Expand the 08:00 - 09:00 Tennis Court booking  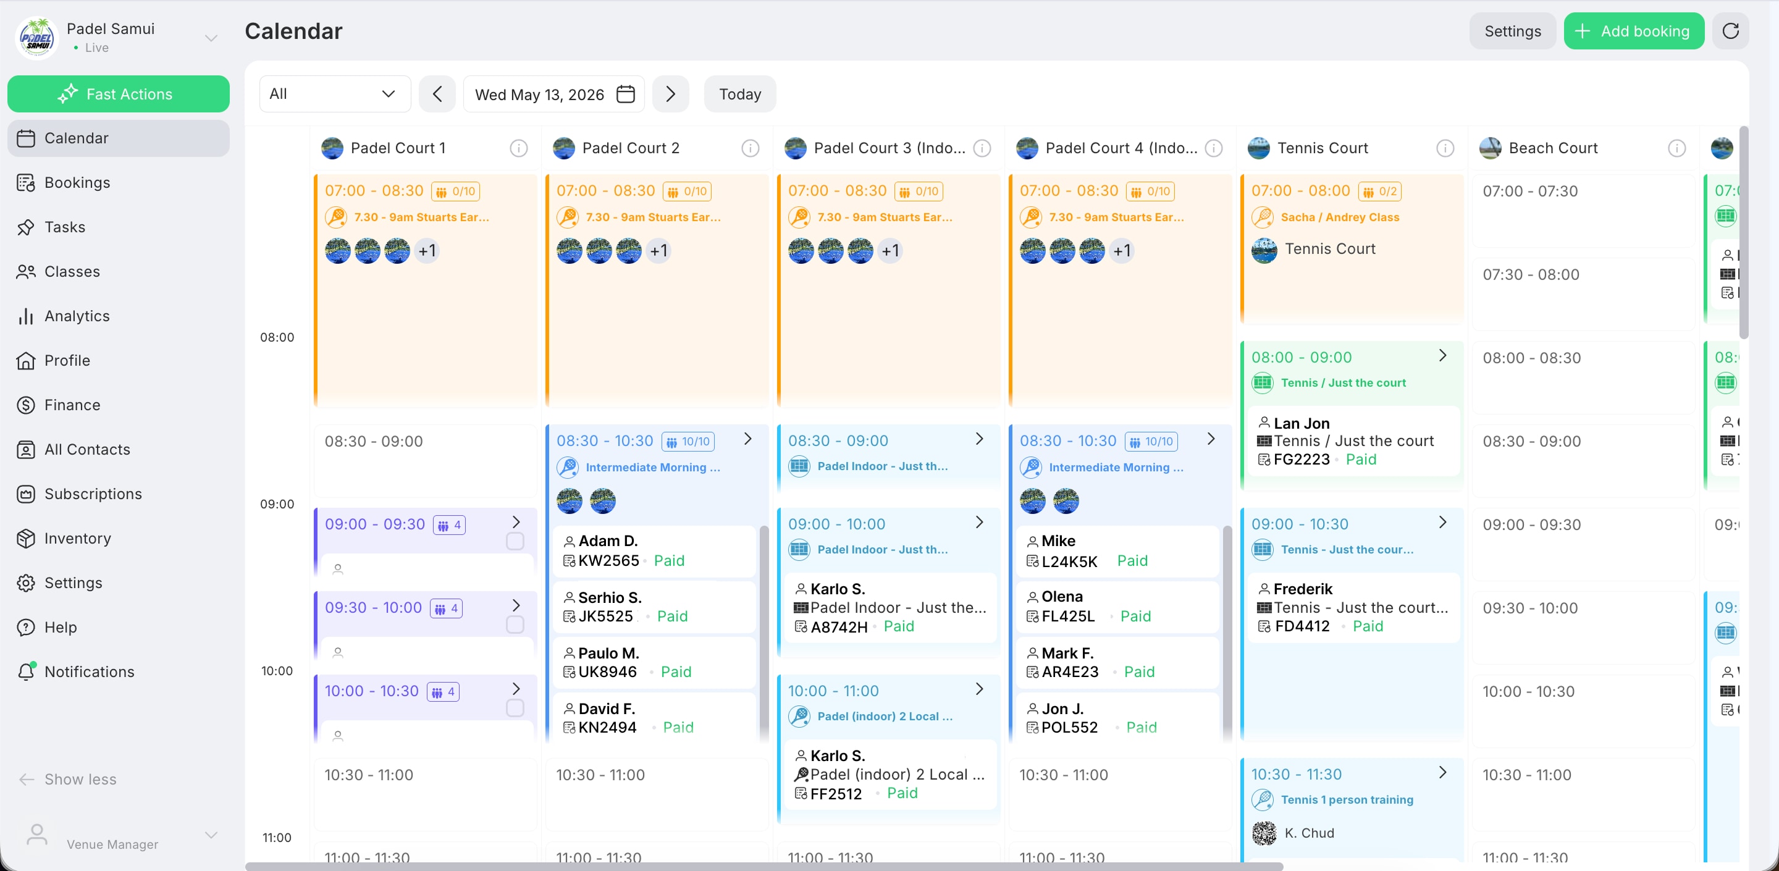point(1443,355)
